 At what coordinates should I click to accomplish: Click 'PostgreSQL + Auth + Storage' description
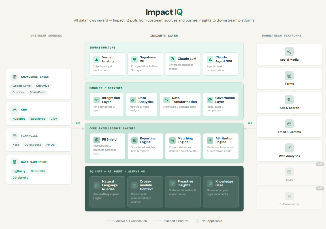click(144, 68)
